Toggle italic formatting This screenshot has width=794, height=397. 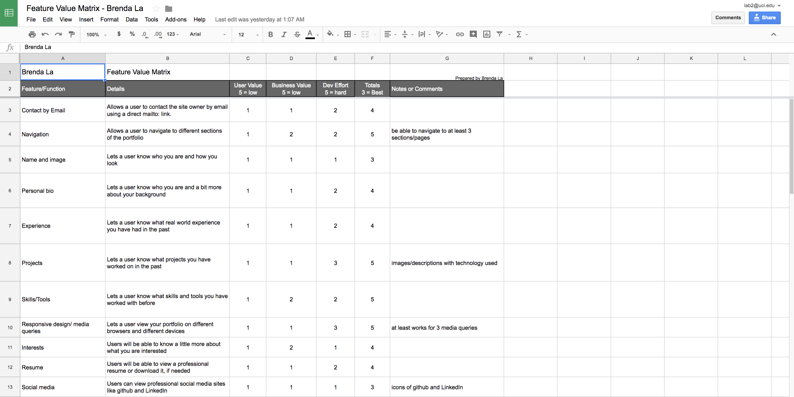pos(284,34)
